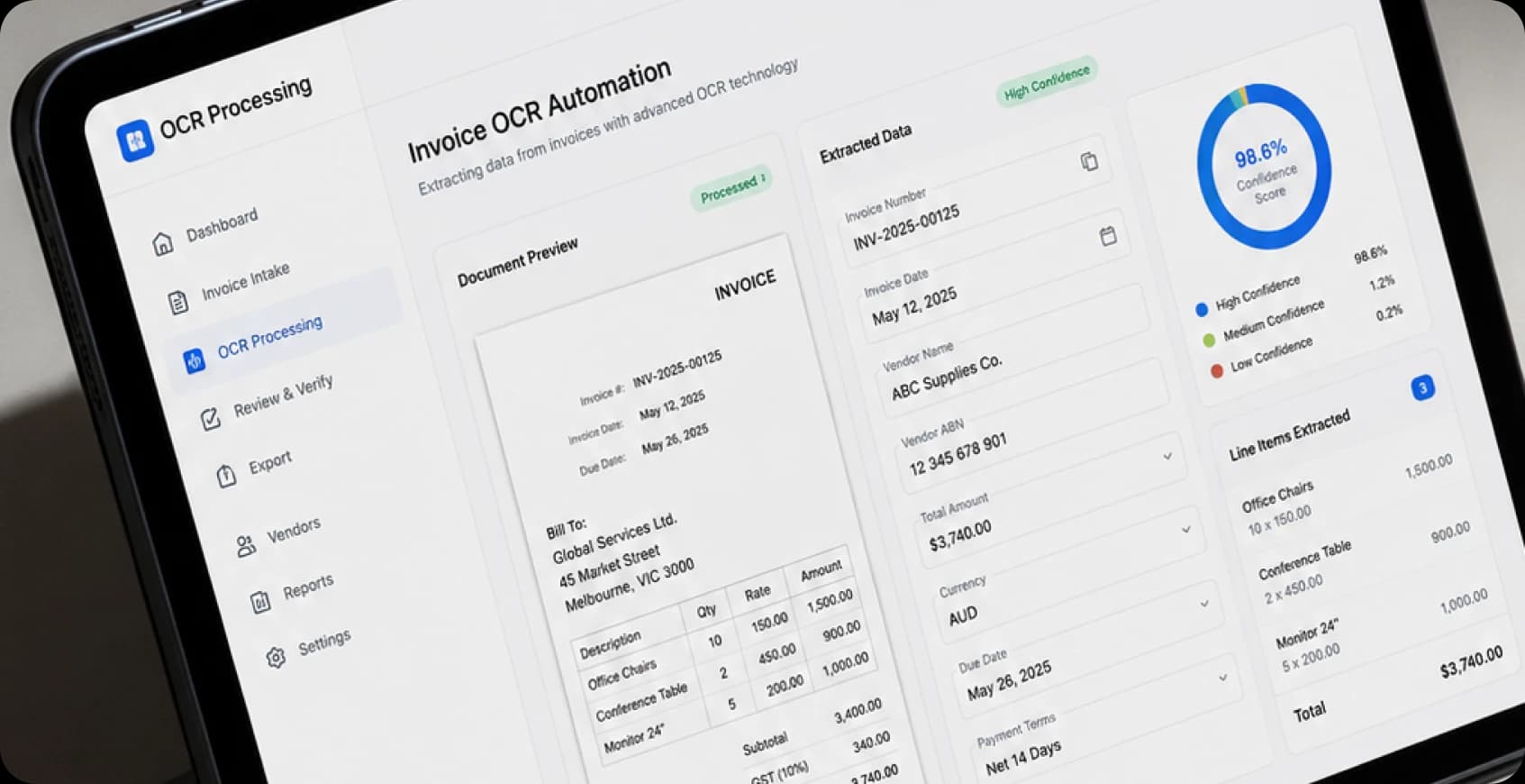Open Reports from the sidebar

click(308, 588)
